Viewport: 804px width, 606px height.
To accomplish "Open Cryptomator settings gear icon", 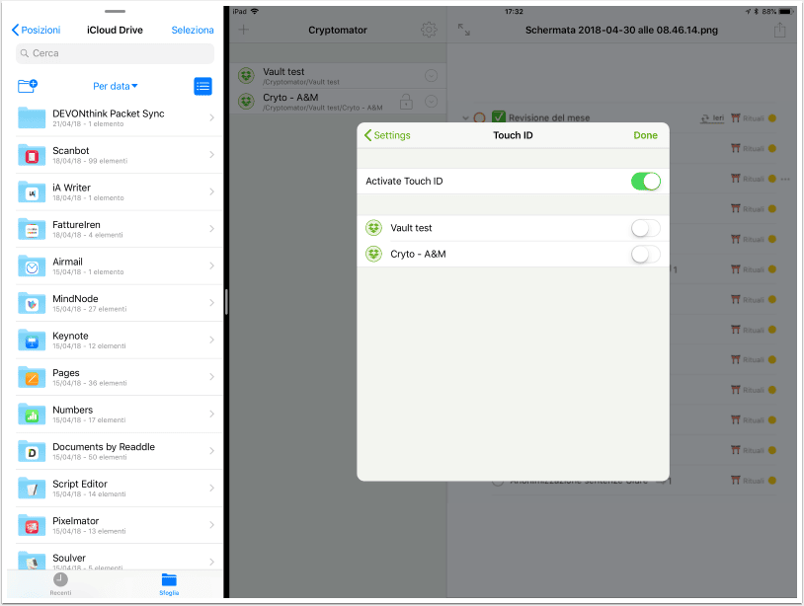I will 429,30.
